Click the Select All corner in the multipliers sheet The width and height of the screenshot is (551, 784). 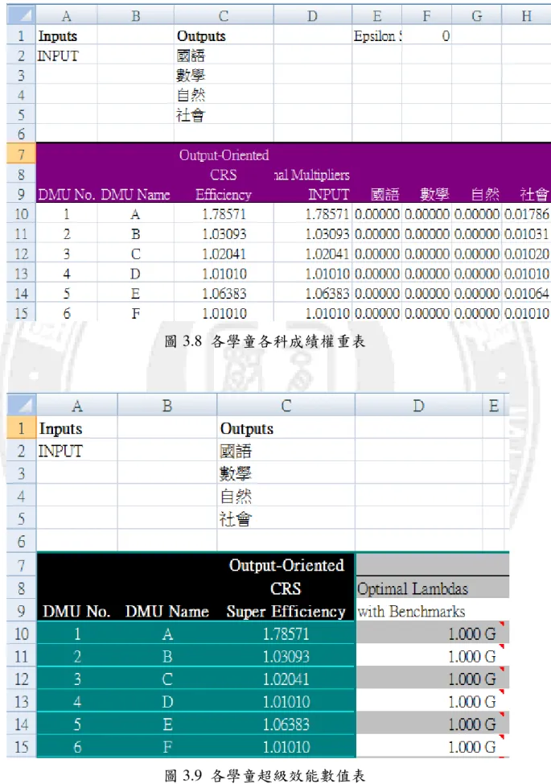pos(21,15)
